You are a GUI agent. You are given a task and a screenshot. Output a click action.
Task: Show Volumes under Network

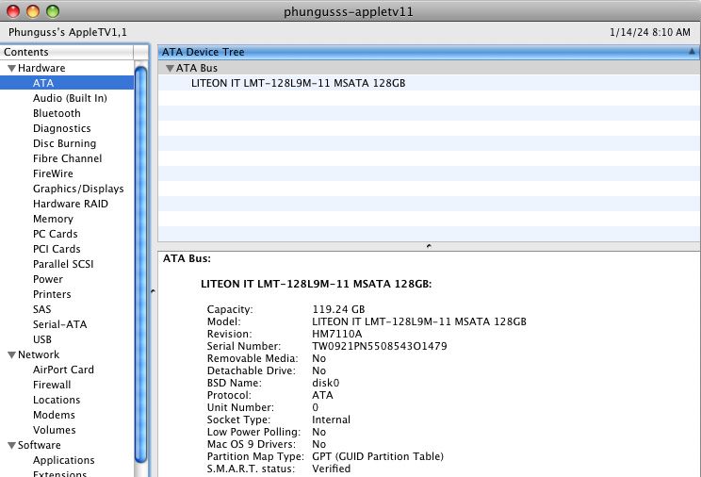(54, 430)
